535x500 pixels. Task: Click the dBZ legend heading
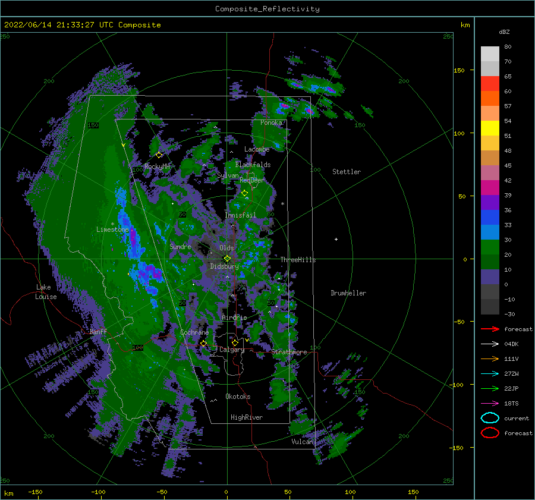point(504,32)
